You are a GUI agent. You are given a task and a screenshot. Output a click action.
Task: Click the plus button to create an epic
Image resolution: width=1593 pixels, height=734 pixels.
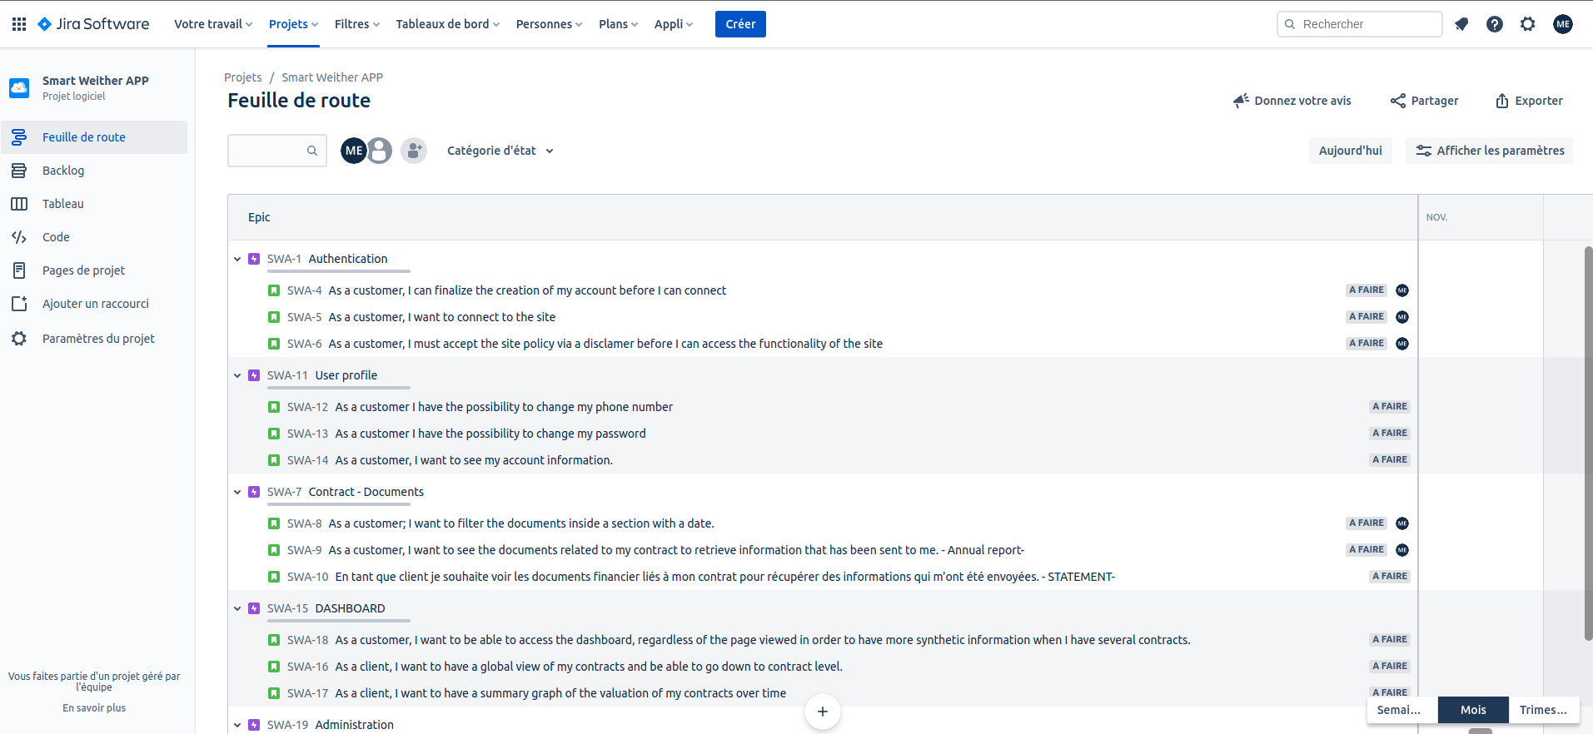pyautogui.click(x=823, y=712)
